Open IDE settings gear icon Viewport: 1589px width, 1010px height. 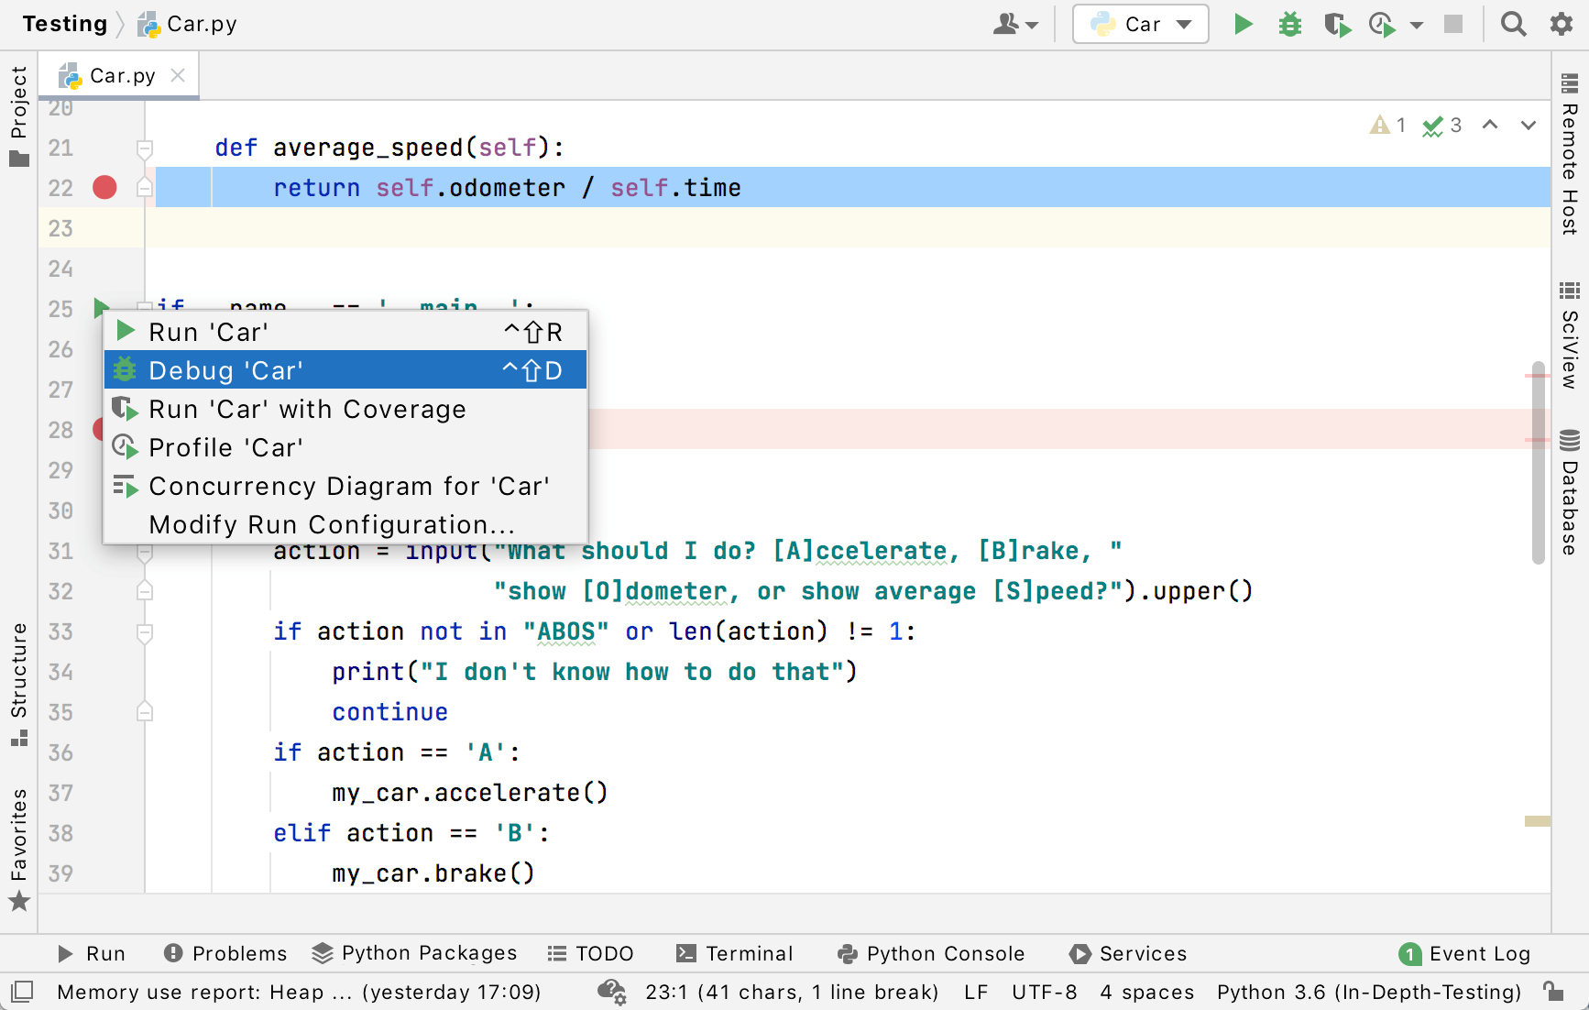(x=1562, y=24)
